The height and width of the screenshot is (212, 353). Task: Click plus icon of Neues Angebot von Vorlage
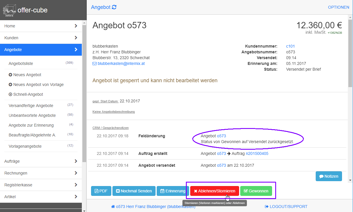click(x=10, y=85)
